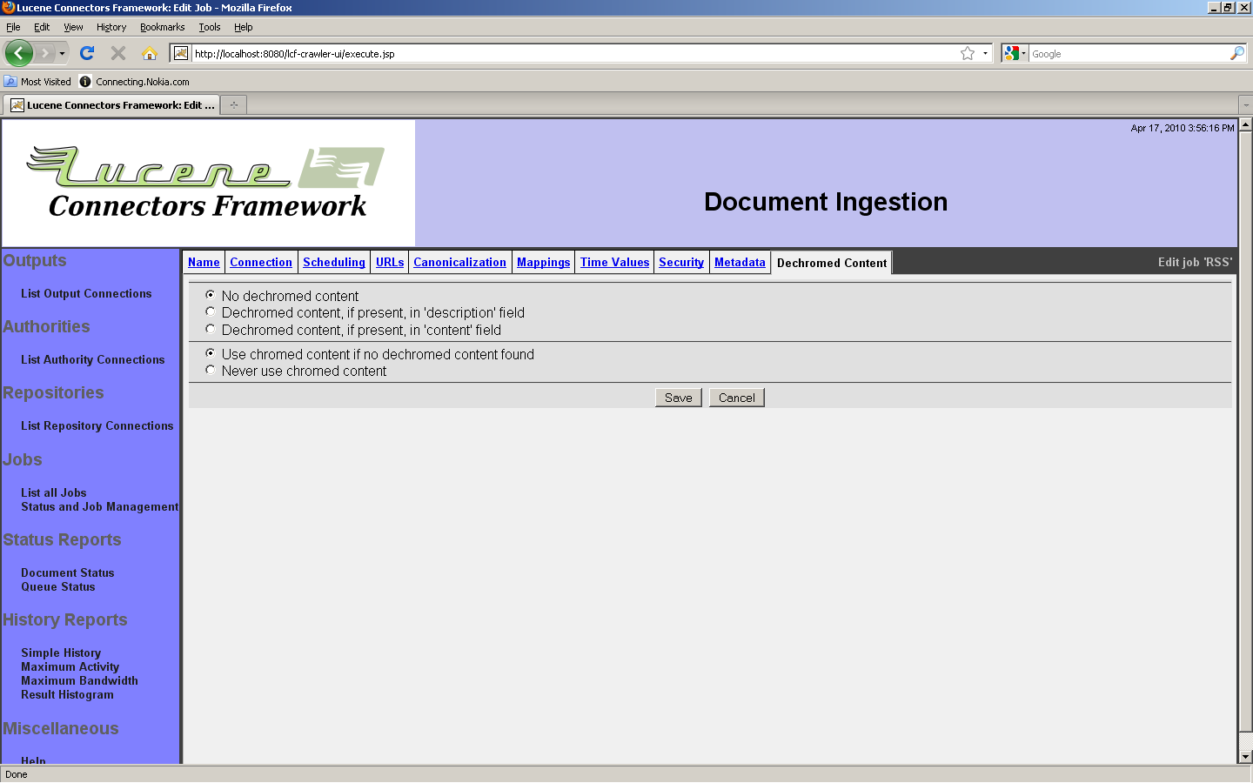Screen dimensions: 1253x783
Task: Click the browser Back arrow button
Action: click(18, 53)
